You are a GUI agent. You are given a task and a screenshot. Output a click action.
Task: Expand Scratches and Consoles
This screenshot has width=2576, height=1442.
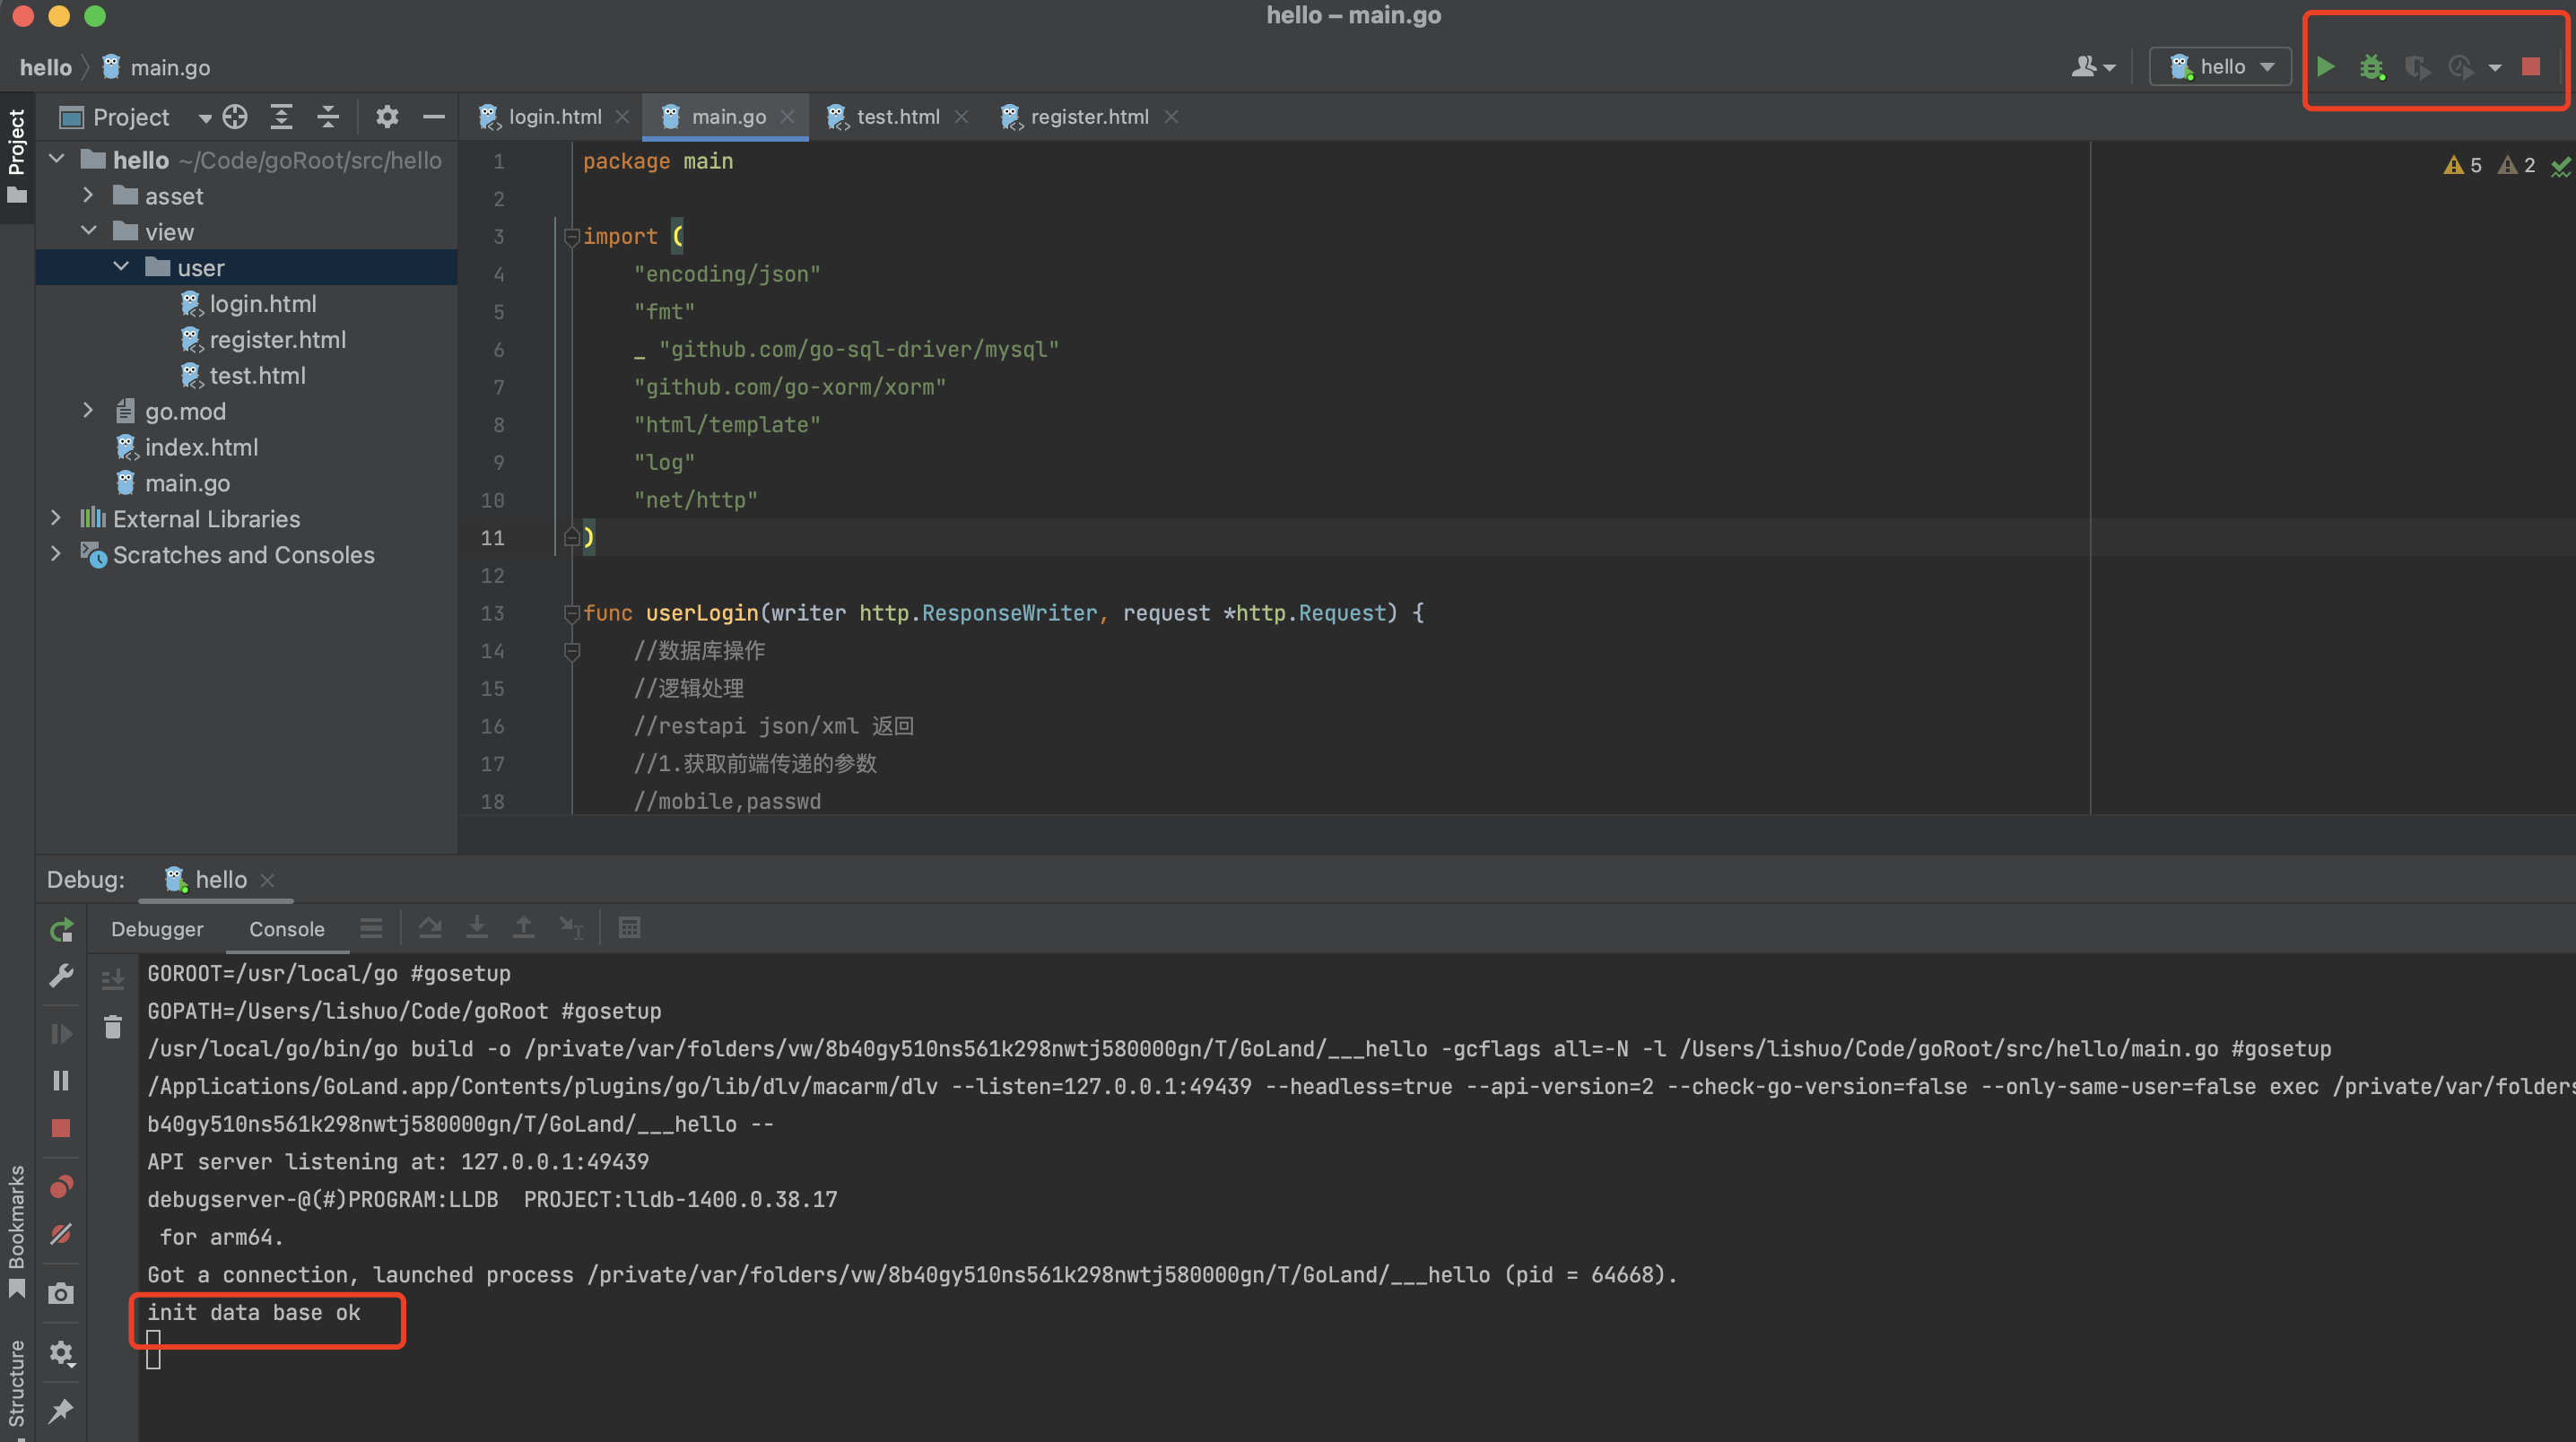coord(56,554)
